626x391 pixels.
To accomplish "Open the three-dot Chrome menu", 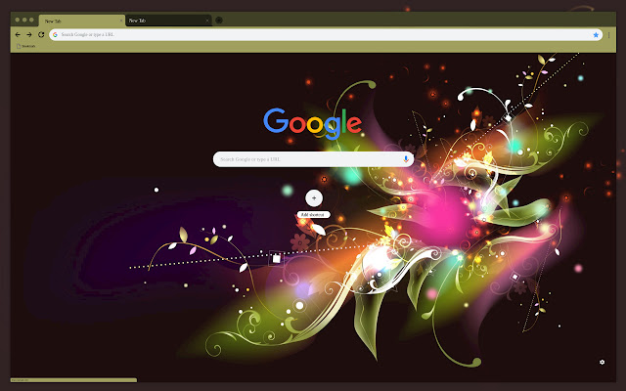I will point(608,35).
